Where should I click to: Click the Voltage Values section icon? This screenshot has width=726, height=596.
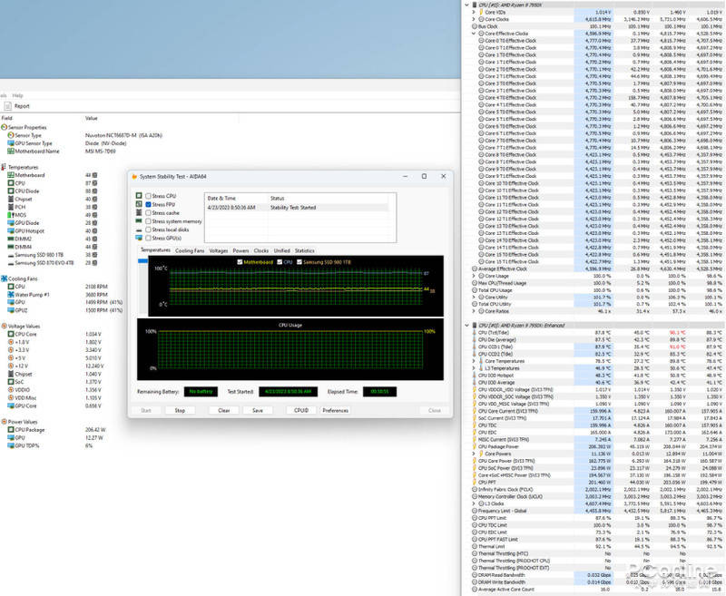pyautogui.click(x=4, y=325)
